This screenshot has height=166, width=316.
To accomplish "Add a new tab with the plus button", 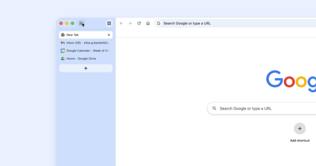I will [86, 68].
